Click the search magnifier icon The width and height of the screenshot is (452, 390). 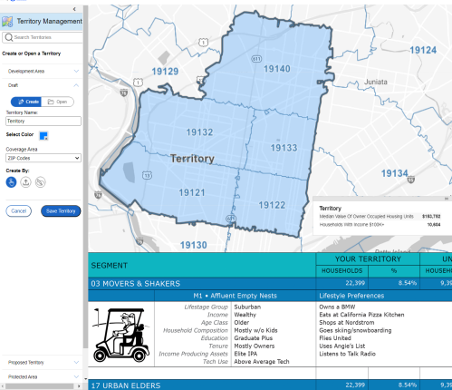9,37
